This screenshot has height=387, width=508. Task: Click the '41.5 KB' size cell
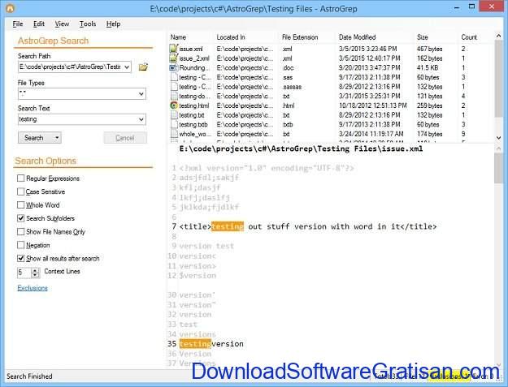(428, 67)
